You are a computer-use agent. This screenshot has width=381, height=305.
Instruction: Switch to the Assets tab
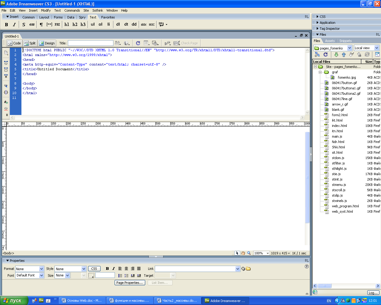click(330, 41)
